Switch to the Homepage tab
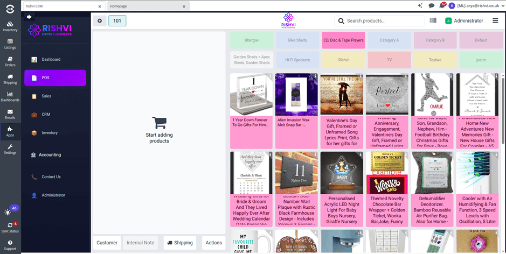This screenshot has height=254, width=506. 148,6
